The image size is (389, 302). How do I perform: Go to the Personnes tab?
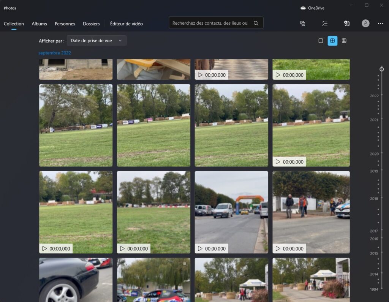(65, 24)
